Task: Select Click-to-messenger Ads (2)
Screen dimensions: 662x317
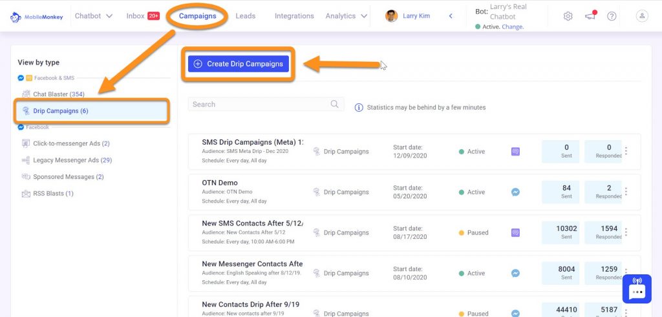Action: (71, 143)
